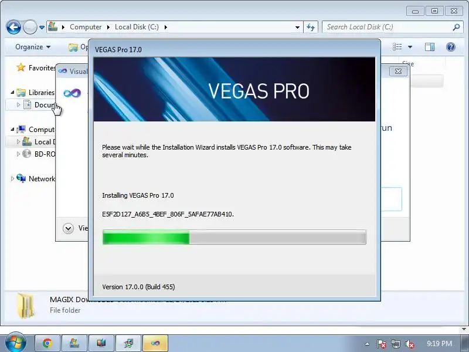469x352 pixels.
Task: Open address bar history dropdown
Action: tap(297, 27)
